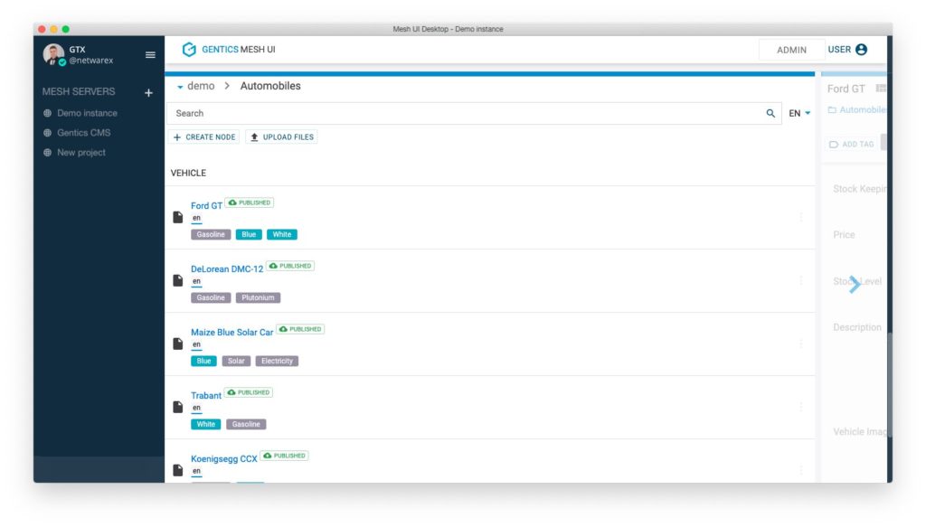
Task: Click the UPLOAD FILES button
Action: [282, 136]
